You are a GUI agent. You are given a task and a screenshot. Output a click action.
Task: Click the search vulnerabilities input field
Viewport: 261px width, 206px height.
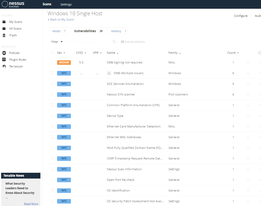pos(87,42)
